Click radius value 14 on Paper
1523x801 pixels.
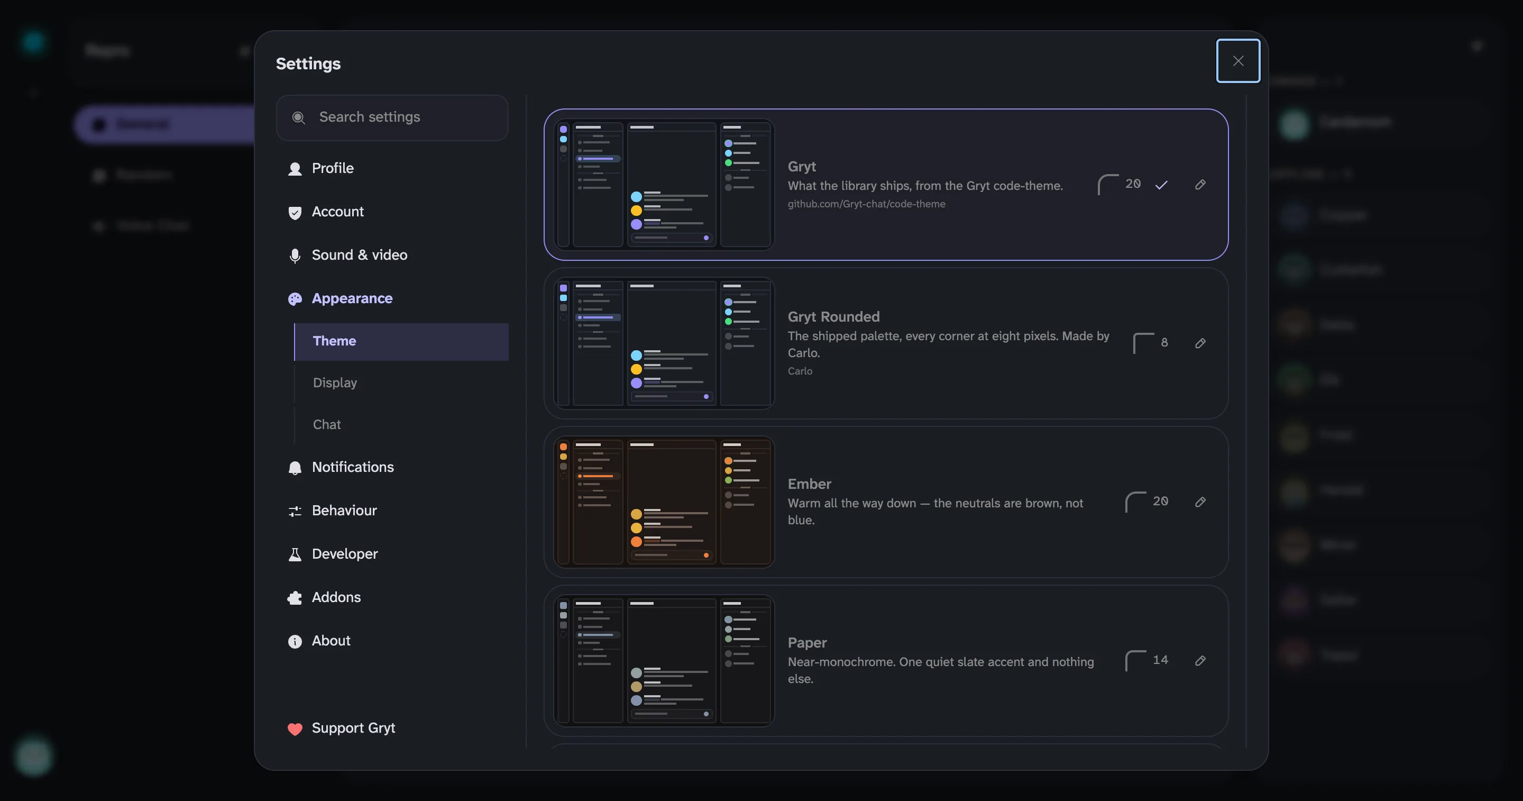click(x=1160, y=660)
